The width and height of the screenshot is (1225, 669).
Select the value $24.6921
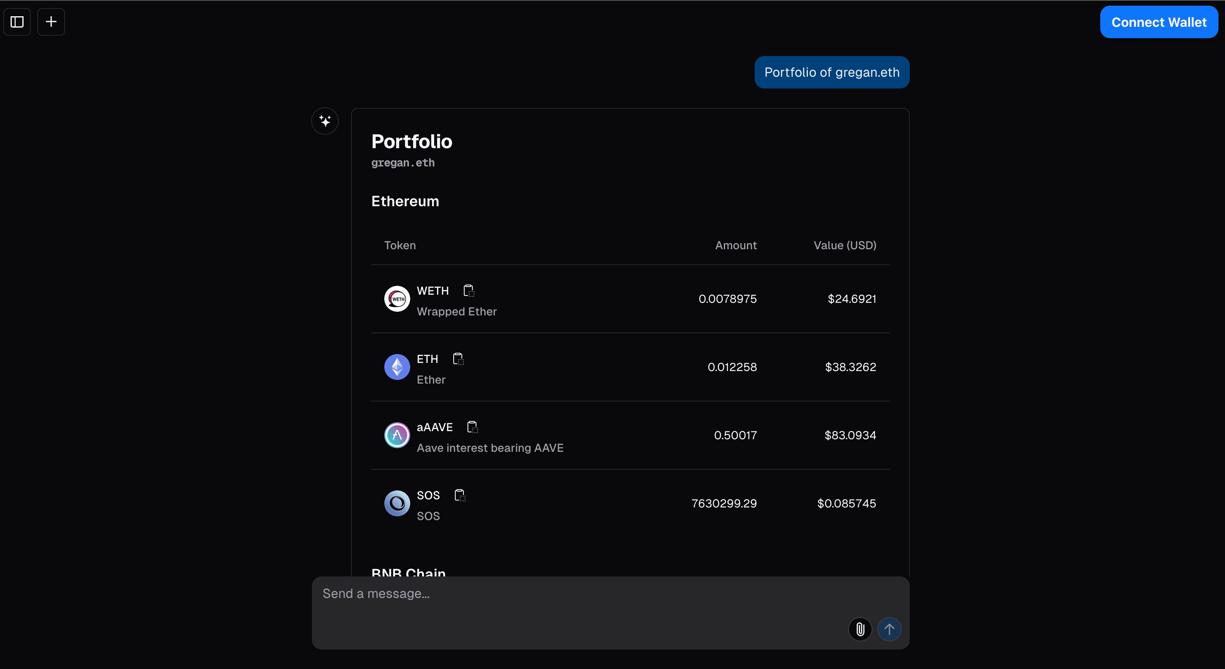(852, 299)
